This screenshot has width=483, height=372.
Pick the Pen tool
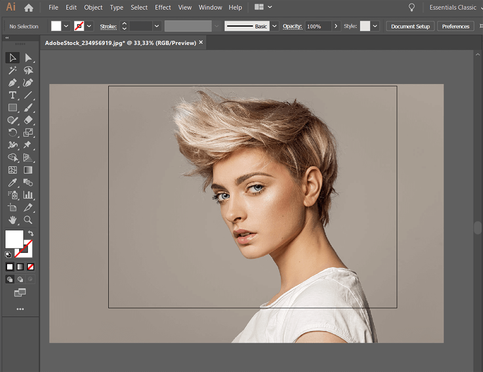[x=13, y=83]
